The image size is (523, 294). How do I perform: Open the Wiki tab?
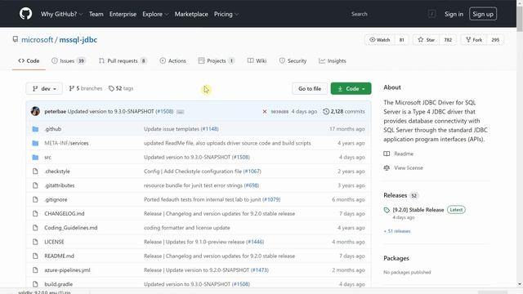[257, 60]
